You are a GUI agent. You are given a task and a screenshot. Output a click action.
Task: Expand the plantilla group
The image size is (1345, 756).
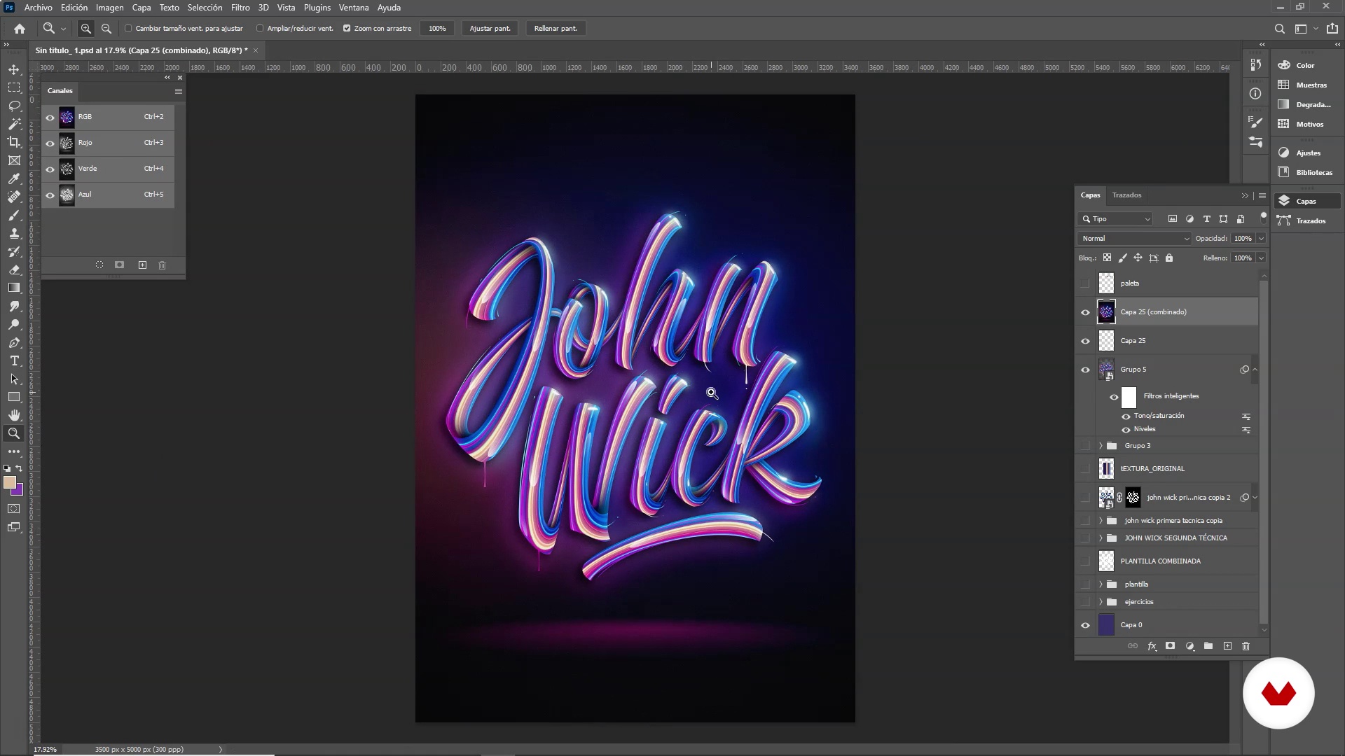[x=1101, y=584]
